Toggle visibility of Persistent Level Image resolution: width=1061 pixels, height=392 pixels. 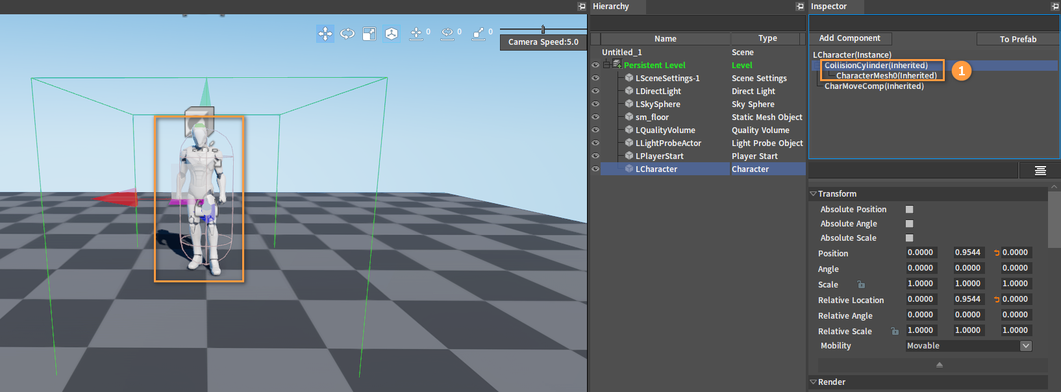[595, 65]
